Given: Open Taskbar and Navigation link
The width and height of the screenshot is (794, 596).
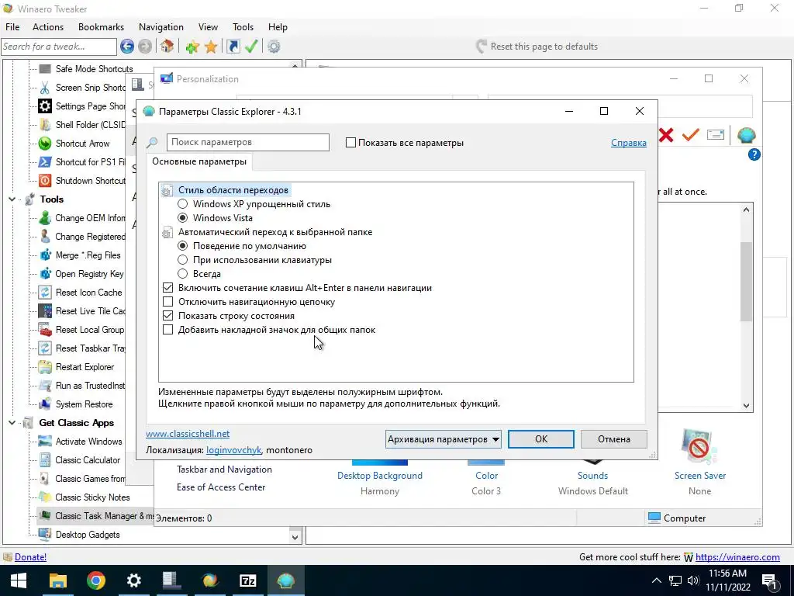Looking at the screenshot, I should coord(224,470).
